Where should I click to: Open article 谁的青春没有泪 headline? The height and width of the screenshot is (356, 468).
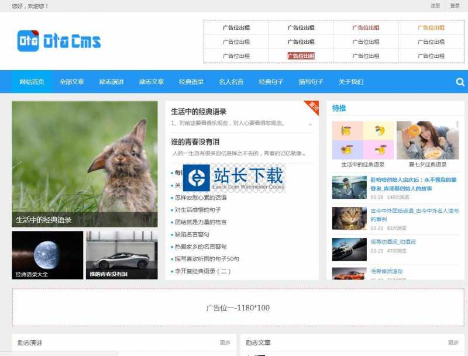195,142
